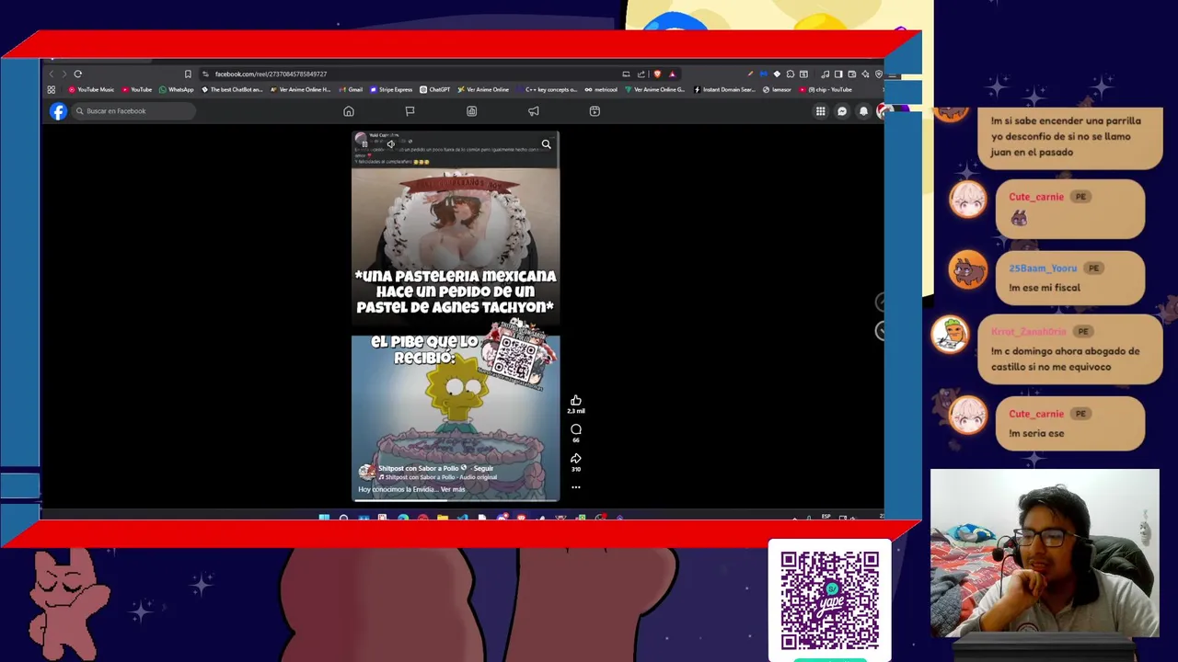Click the facebook.com/reel address bar
Viewport: 1178px width, 662px height.
405,74
